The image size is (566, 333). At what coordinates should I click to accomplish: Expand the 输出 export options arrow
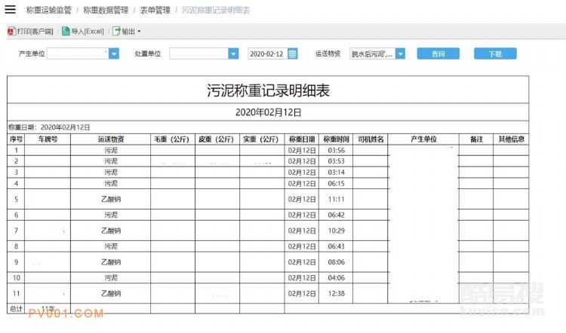pyautogui.click(x=139, y=32)
